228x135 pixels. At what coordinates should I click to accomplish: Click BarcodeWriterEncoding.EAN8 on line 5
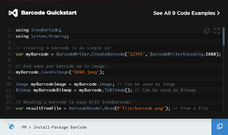[x=183, y=54]
